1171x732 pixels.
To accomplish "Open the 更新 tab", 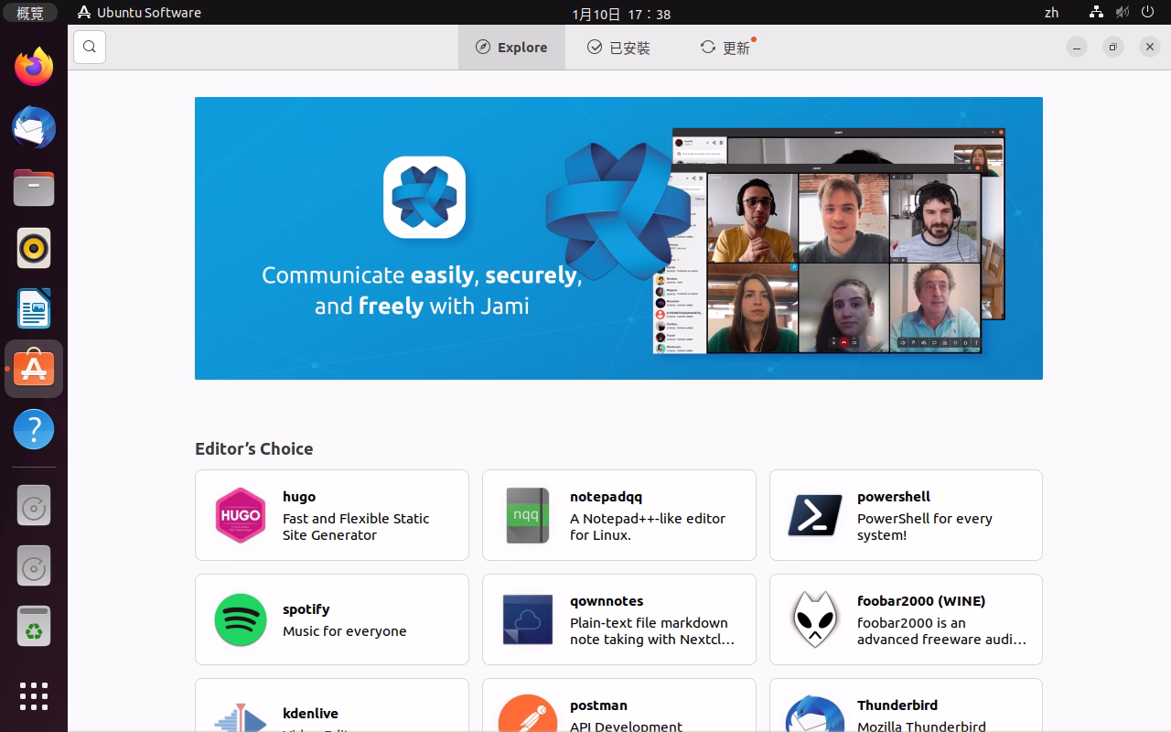I will (727, 48).
